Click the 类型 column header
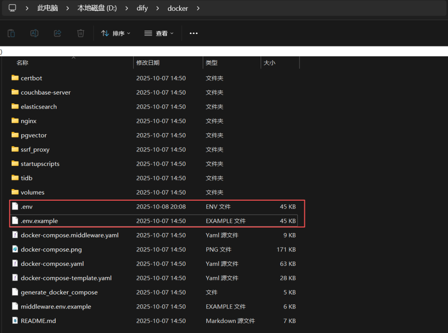This screenshot has width=448, height=333. (212, 63)
